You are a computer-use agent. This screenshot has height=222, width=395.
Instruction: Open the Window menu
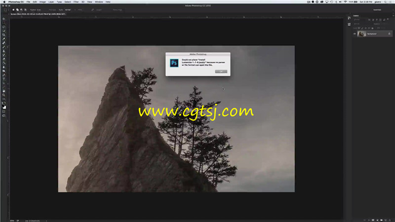[x=99, y=2]
